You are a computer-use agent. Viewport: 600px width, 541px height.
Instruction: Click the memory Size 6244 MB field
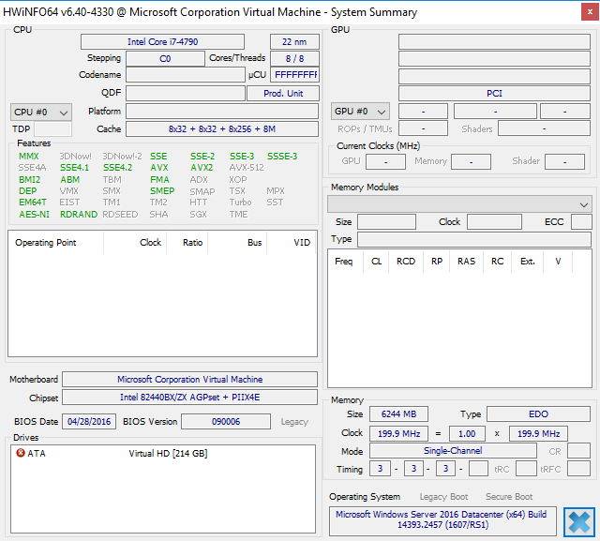point(399,414)
